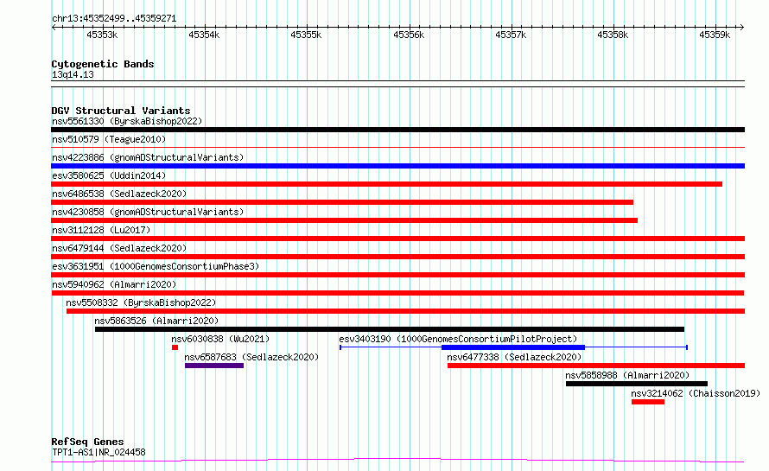Select the red nsv5940962 variant bar
769x471 pixels.
click(397, 293)
